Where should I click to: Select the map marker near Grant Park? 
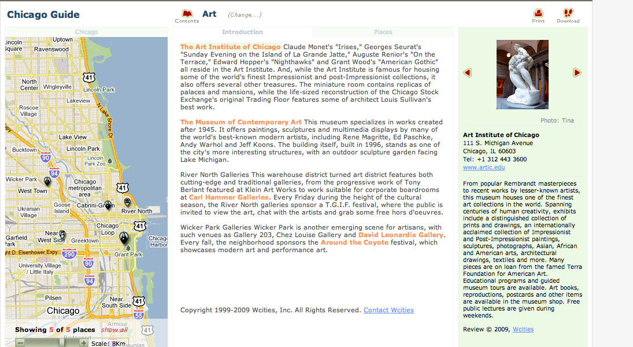tap(124, 237)
